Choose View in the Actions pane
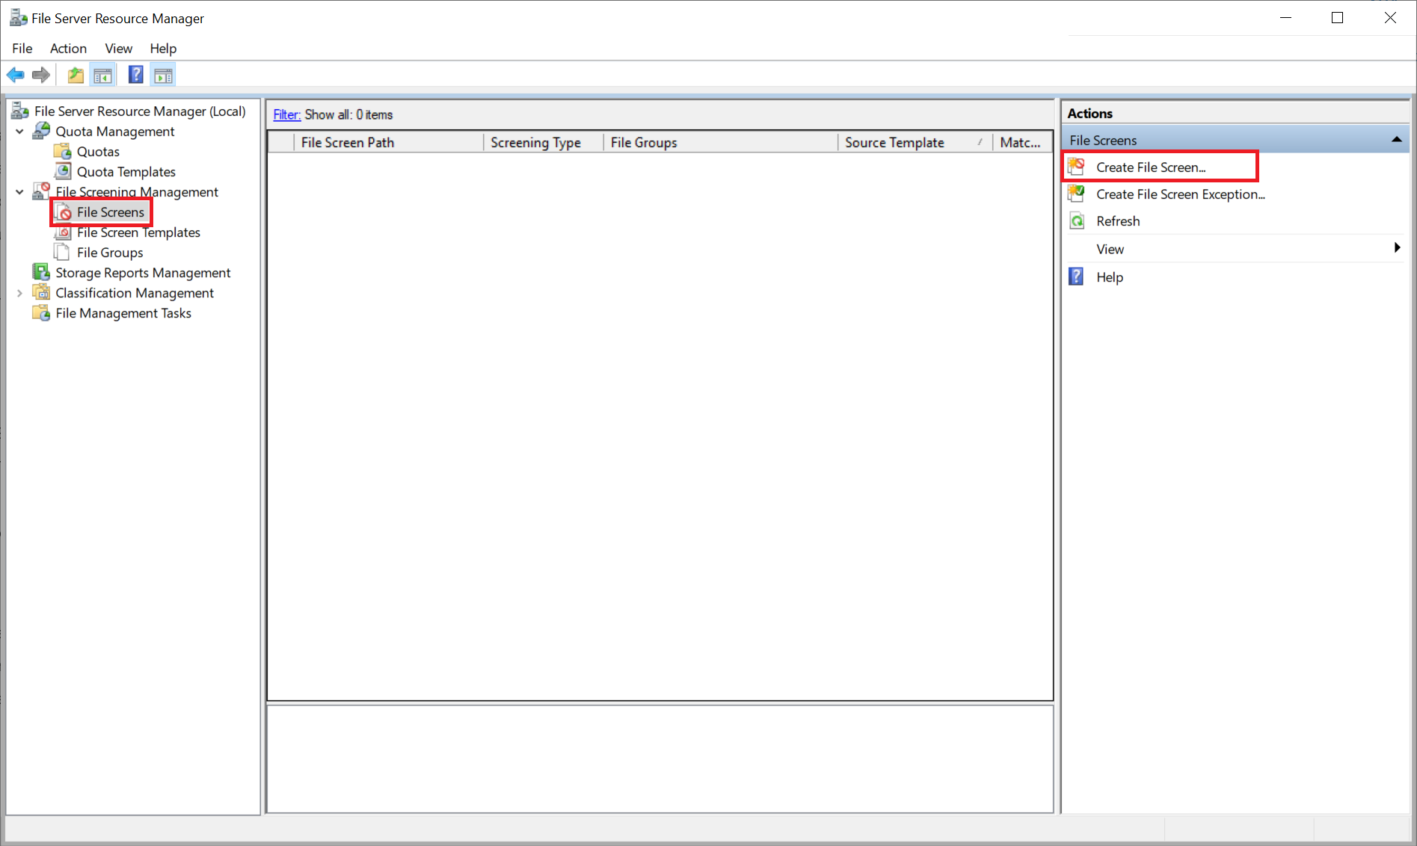The width and height of the screenshot is (1417, 846). click(1110, 249)
